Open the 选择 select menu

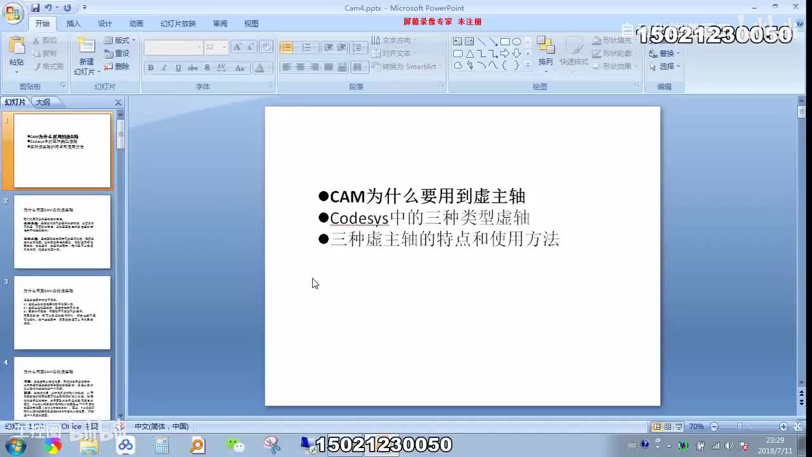point(665,66)
